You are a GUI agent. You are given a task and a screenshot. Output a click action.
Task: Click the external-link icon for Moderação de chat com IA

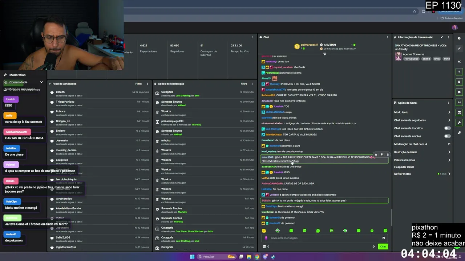pyautogui.click(x=449, y=144)
